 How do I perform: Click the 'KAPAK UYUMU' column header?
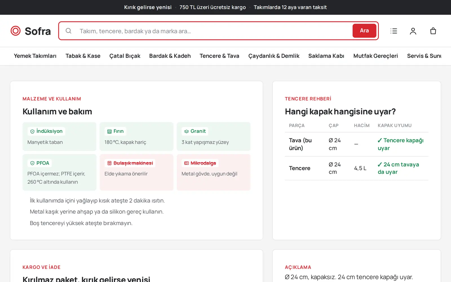coord(395,125)
